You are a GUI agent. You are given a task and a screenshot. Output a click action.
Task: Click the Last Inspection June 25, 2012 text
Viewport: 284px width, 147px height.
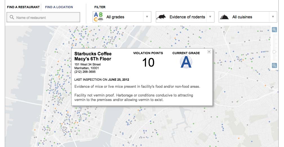102,80
